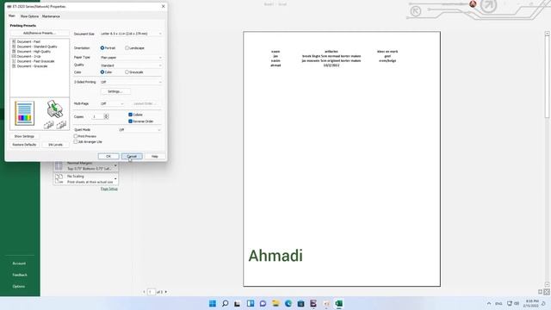Open Feedback in Excel sidebar
The width and height of the screenshot is (551, 310).
click(x=20, y=275)
